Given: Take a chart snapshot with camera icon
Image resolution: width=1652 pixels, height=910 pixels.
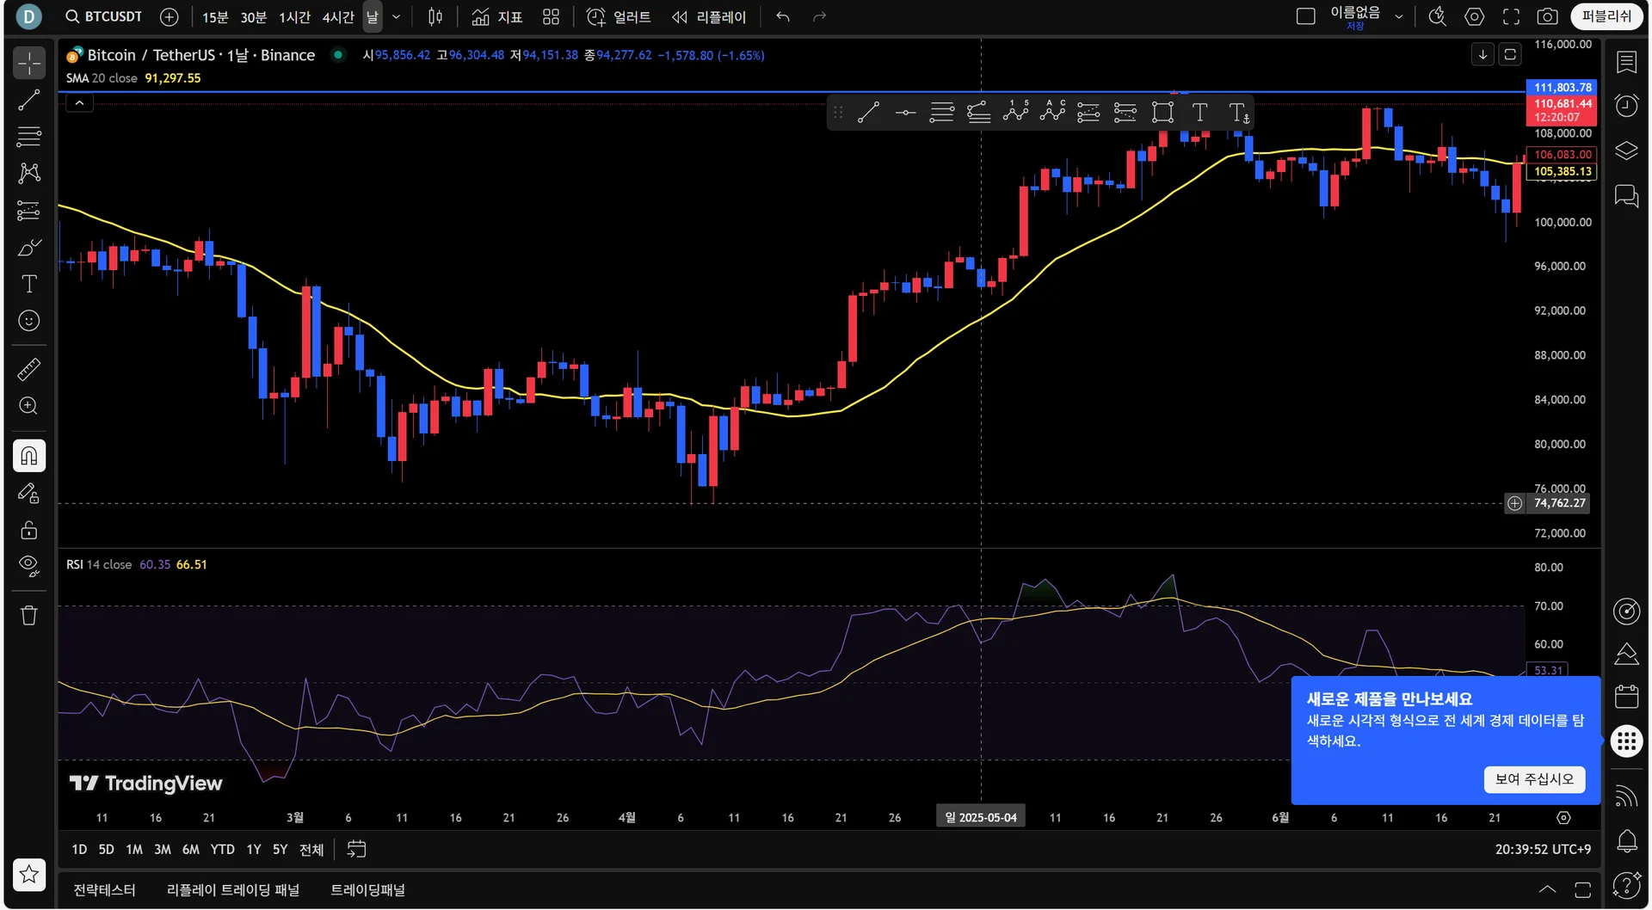Looking at the screenshot, I should [1547, 16].
